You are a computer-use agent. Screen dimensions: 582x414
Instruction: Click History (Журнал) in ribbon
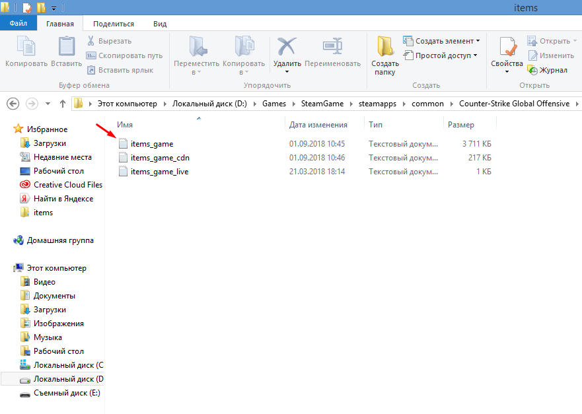click(548, 70)
